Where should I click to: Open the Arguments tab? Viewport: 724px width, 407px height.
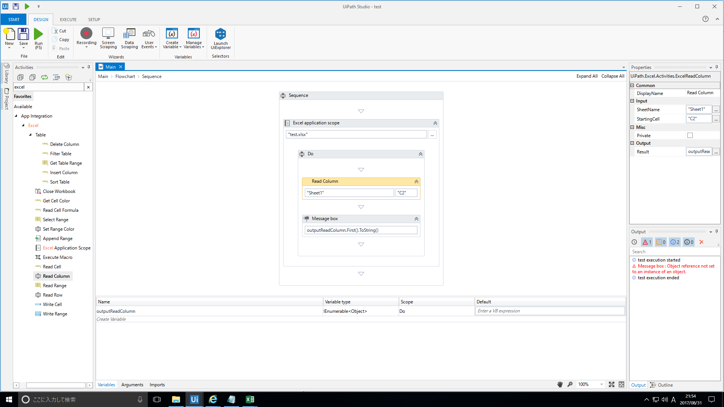tap(132, 385)
